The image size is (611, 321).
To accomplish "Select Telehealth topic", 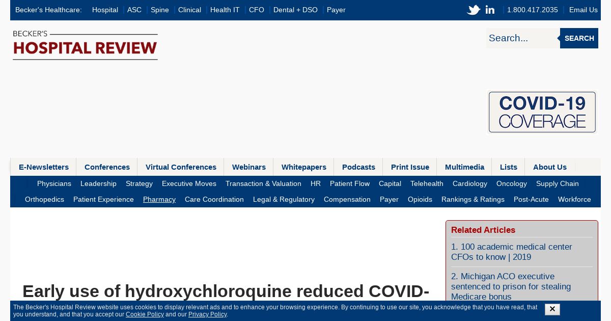I will (x=427, y=183).
